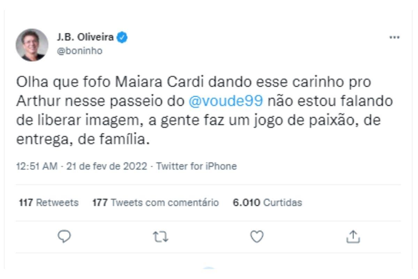This screenshot has height=279, width=418.
Task: Click the partially visible avatar at bottom
Action: click(209, 269)
